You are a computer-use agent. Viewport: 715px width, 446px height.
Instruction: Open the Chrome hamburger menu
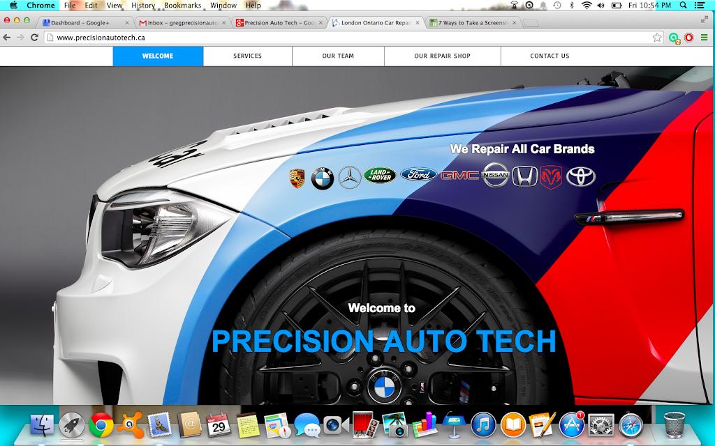705,38
